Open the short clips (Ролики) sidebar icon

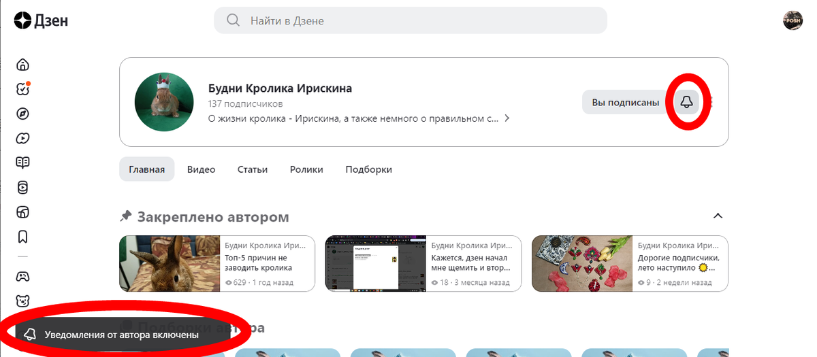23,187
